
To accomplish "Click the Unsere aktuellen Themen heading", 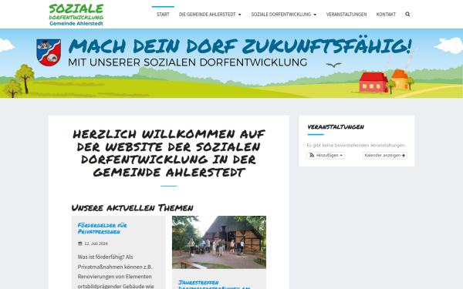I will click(x=132, y=207).
